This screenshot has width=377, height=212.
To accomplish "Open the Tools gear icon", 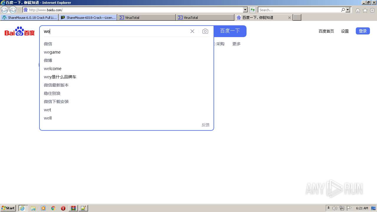I will (372, 10).
